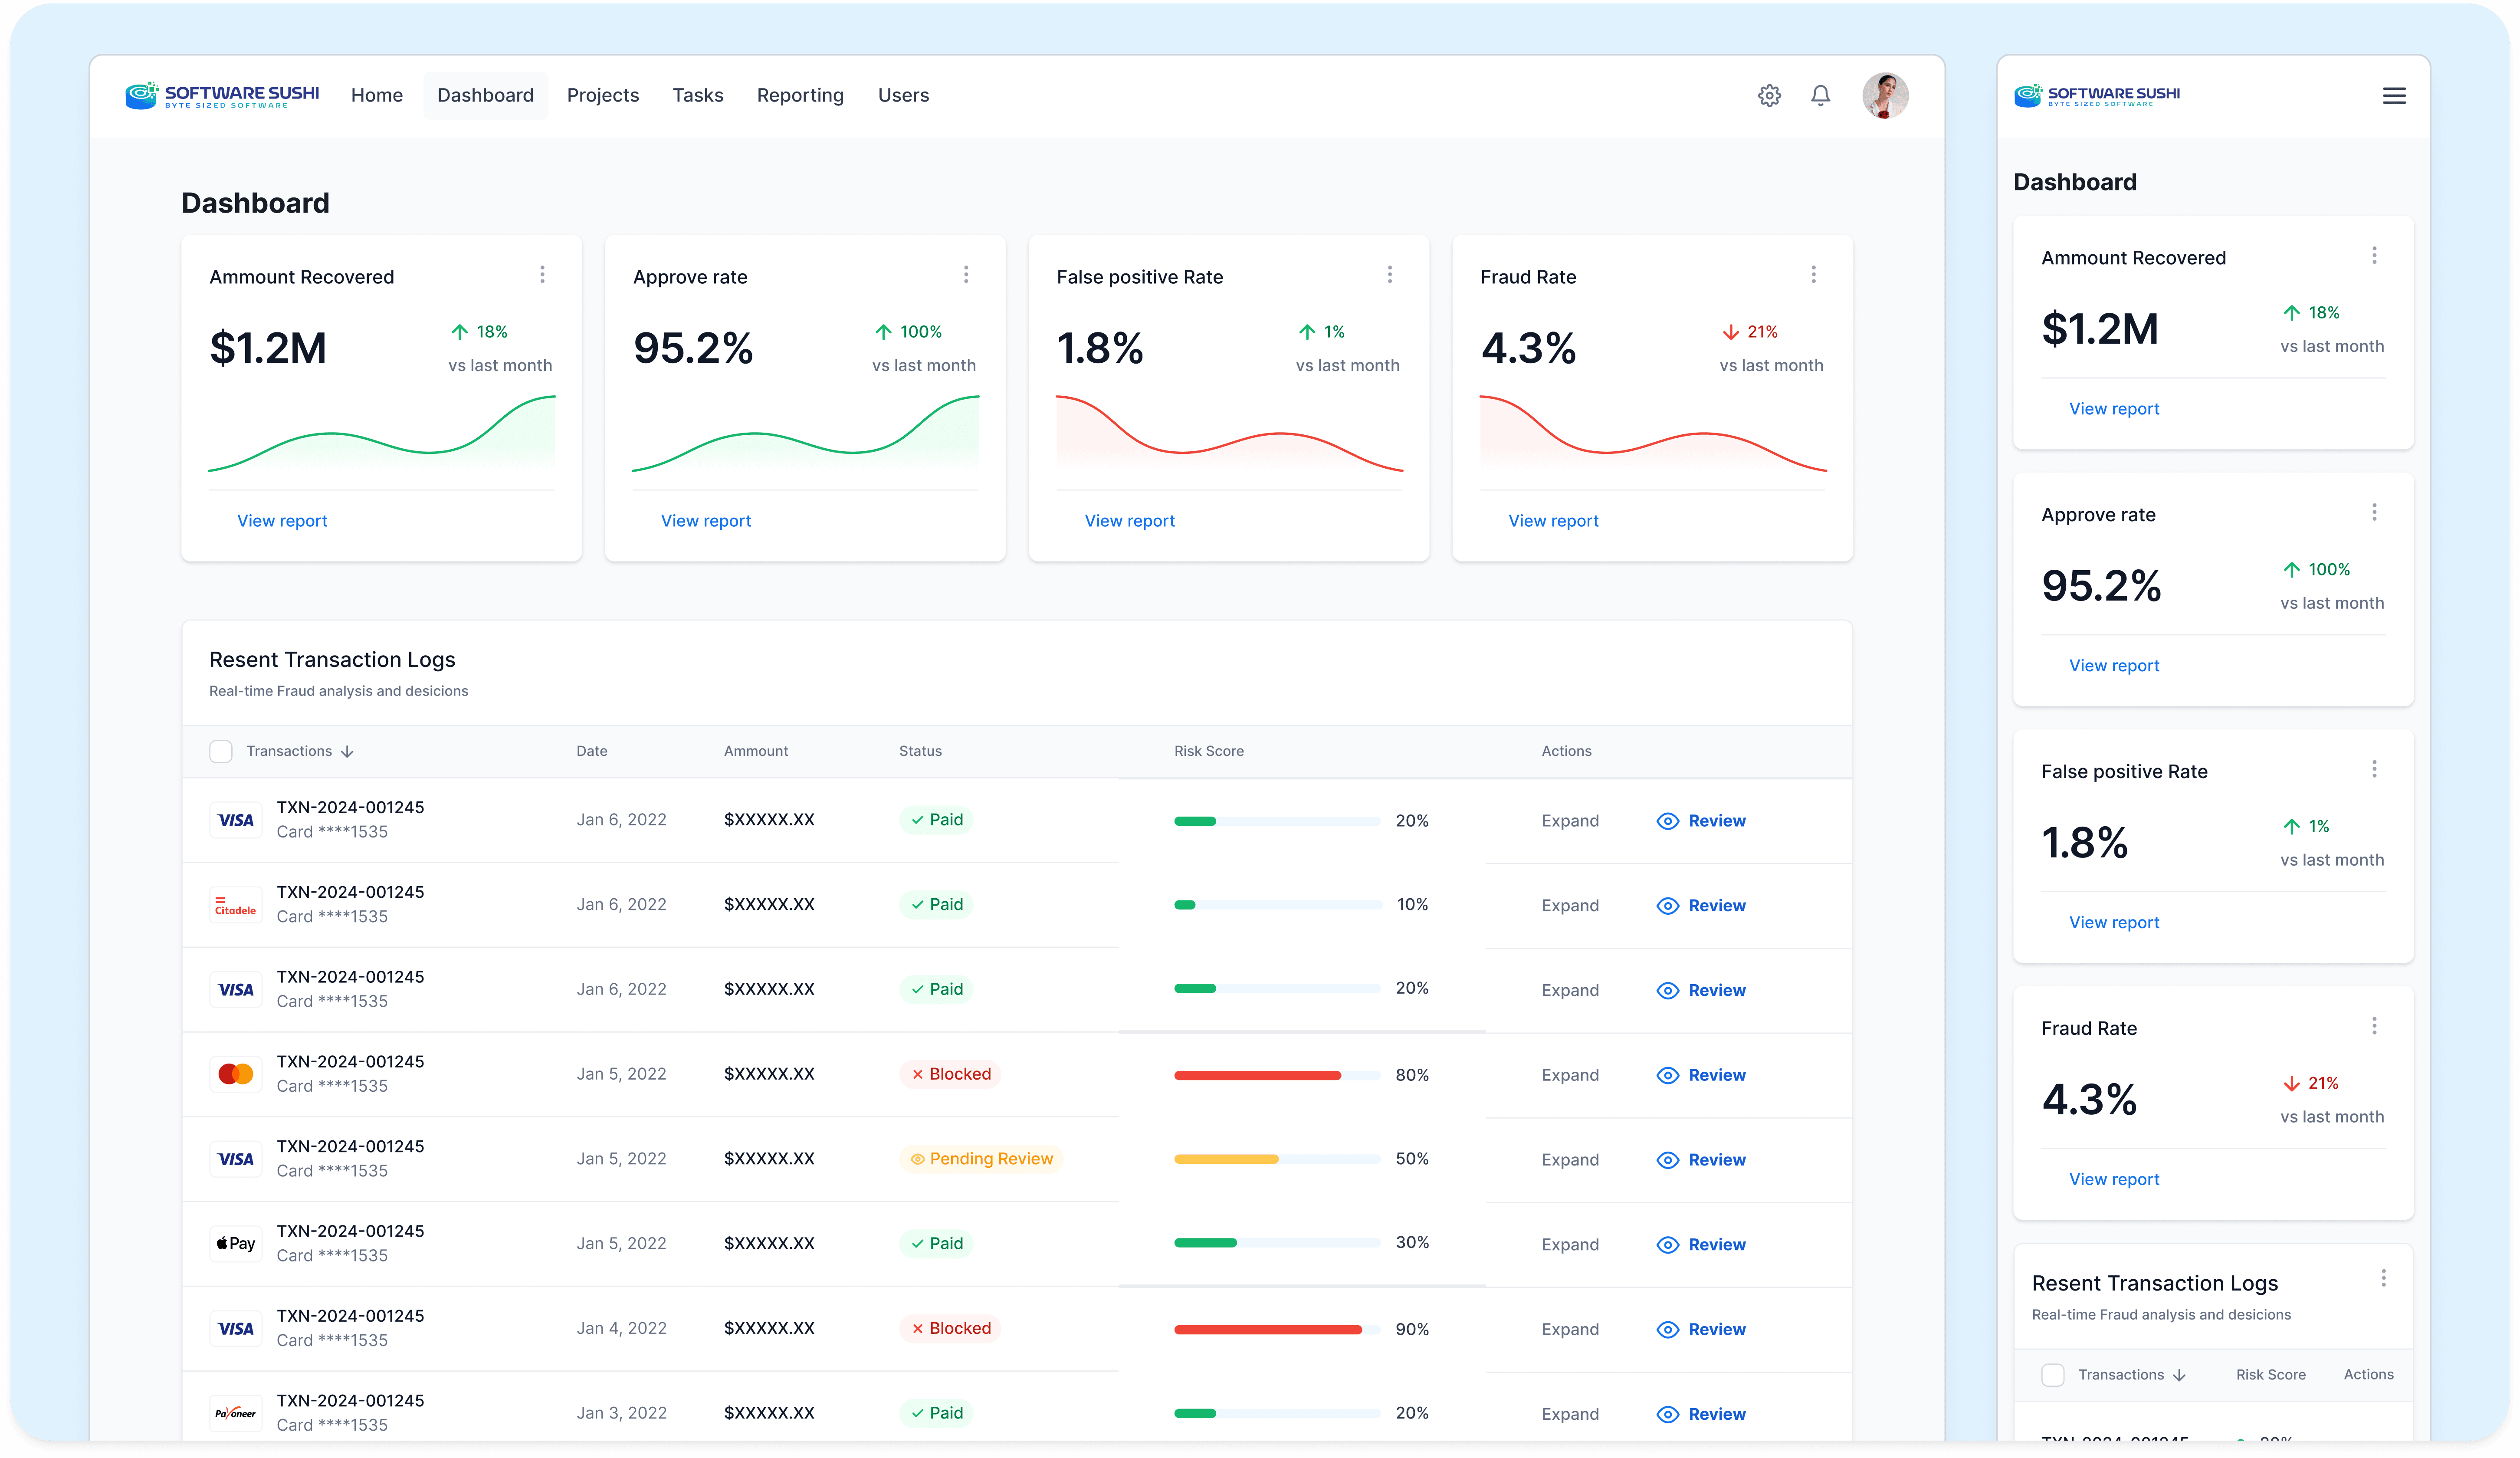Screen dimensions: 2520x1458
Task: Click the 80% red risk score bar
Action: click(1257, 1075)
